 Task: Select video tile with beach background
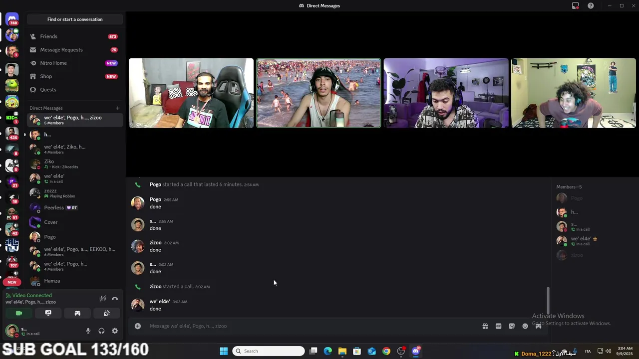point(319,93)
